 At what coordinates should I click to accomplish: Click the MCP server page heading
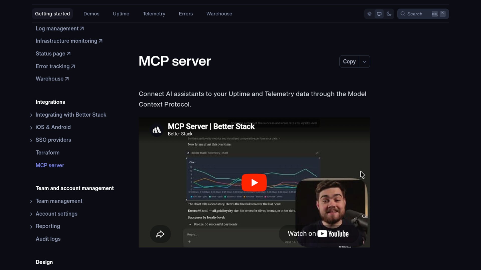(x=175, y=61)
